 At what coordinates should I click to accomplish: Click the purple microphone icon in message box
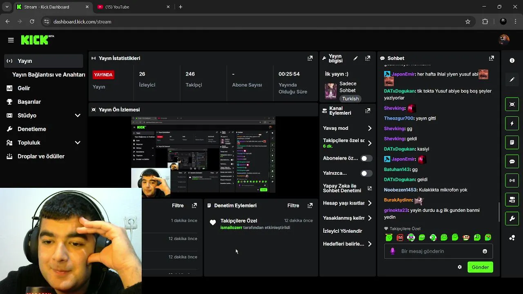[393, 251]
